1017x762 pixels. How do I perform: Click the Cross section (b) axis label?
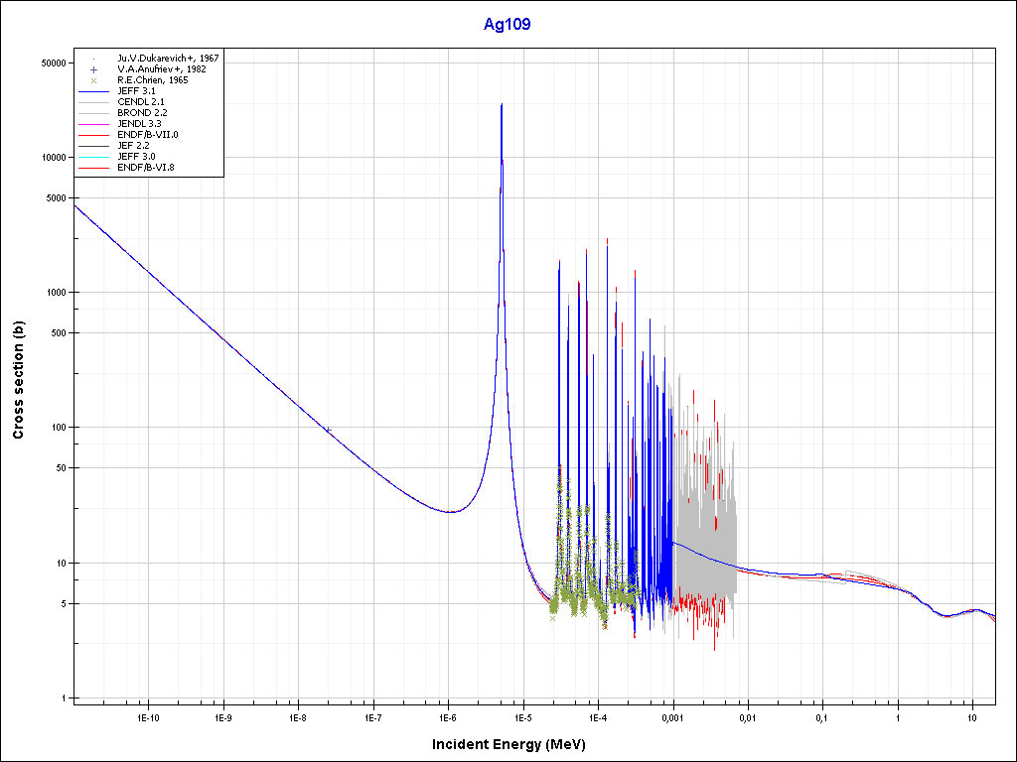click(18, 380)
